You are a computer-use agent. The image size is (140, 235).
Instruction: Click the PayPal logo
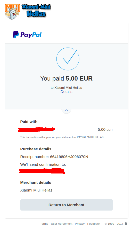[27, 35]
